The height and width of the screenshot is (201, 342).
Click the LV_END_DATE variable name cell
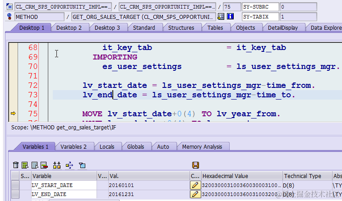coord(64,194)
